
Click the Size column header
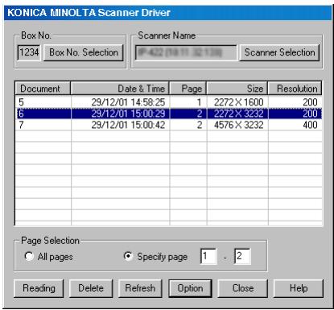[x=237, y=89]
